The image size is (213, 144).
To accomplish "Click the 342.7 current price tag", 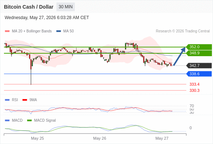I will point(199,66).
